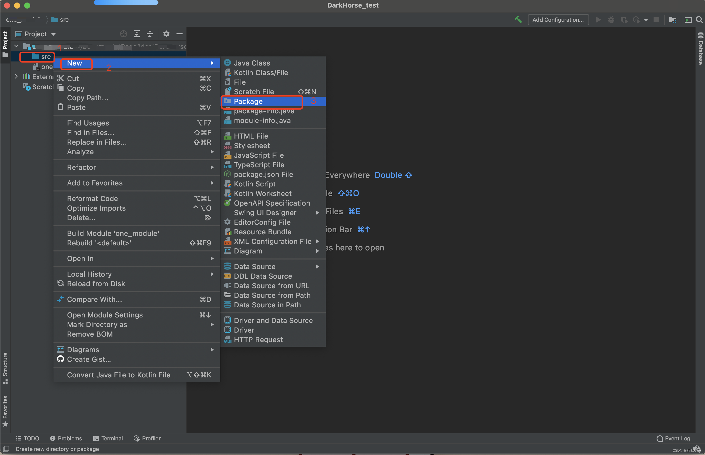Click Expand All icon in Project panel
The image size is (705, 455).
pos(137,34)
